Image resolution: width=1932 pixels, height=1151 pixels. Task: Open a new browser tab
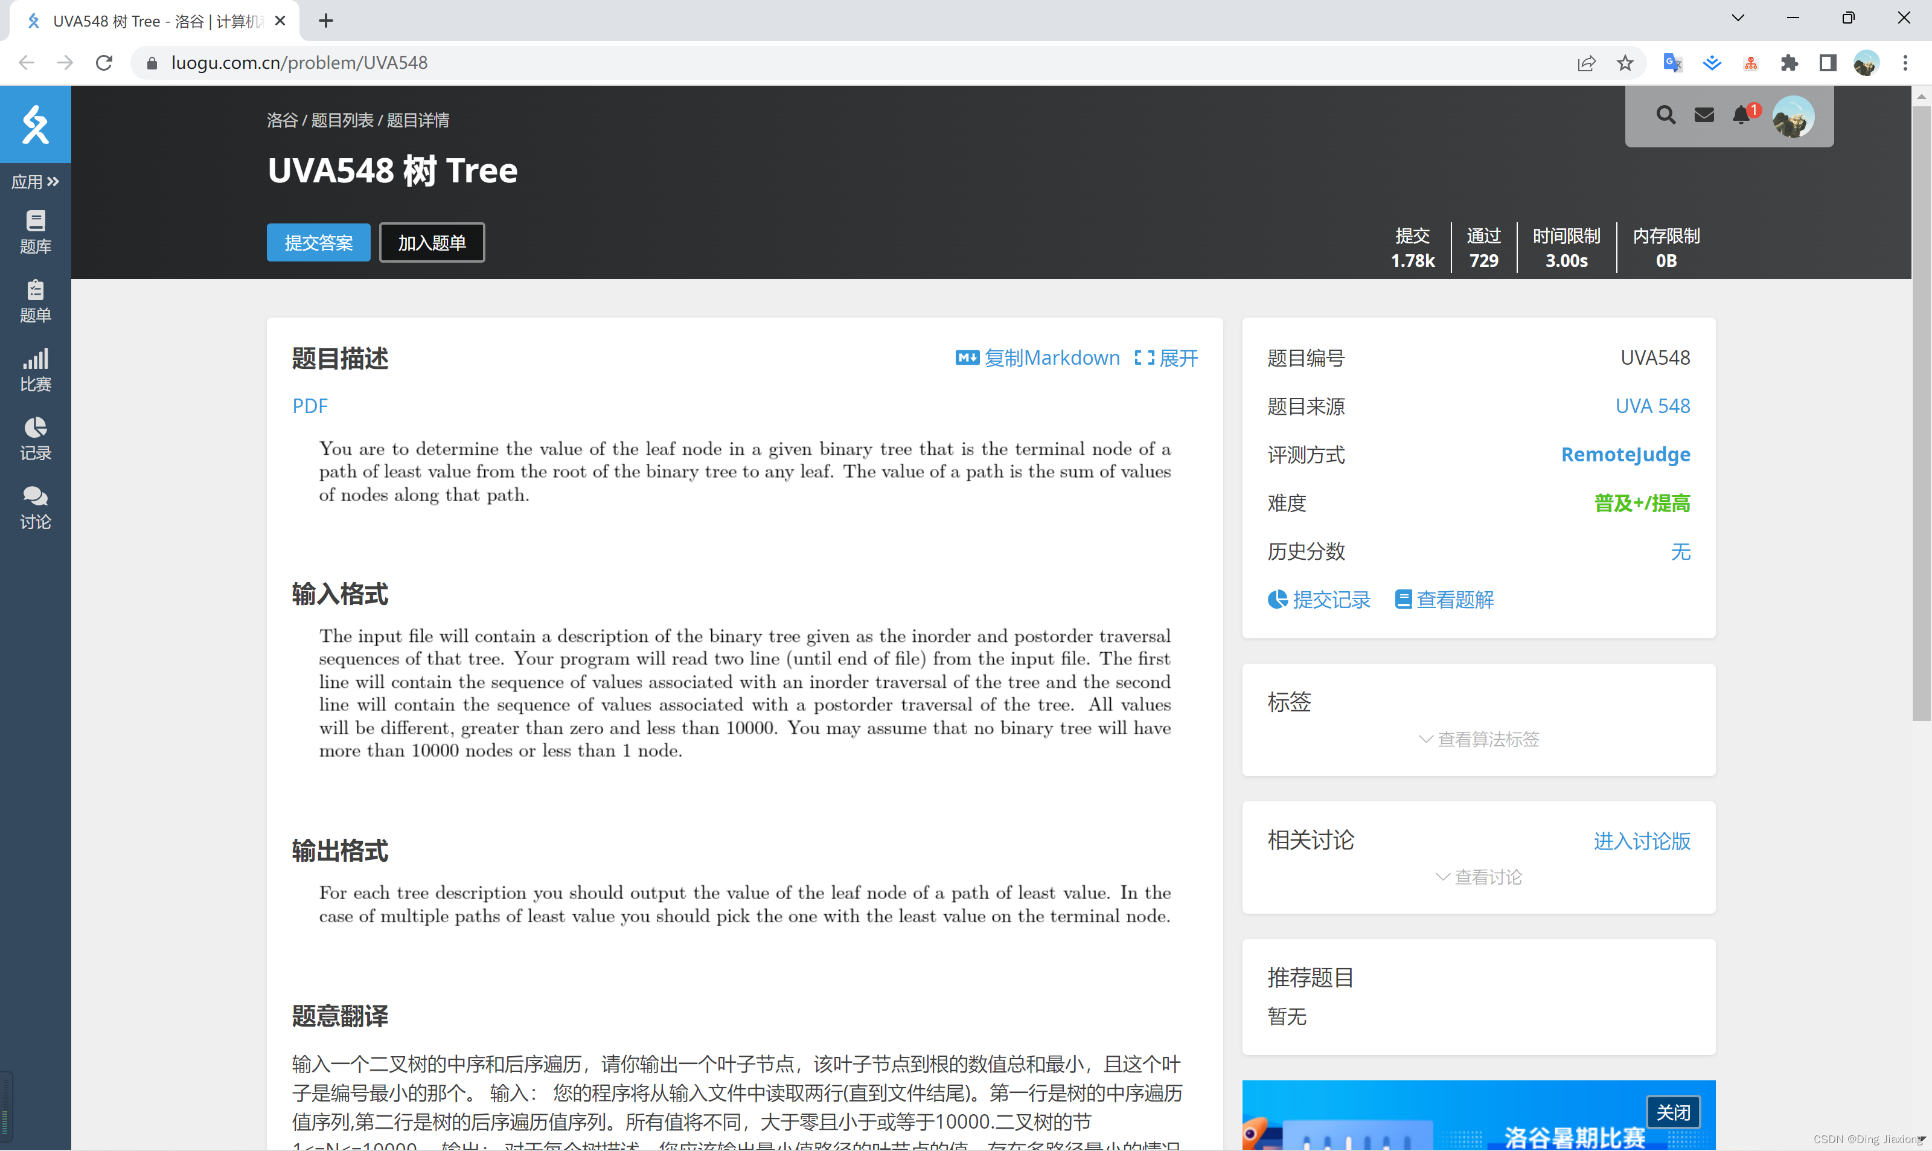tap(325, 21)
